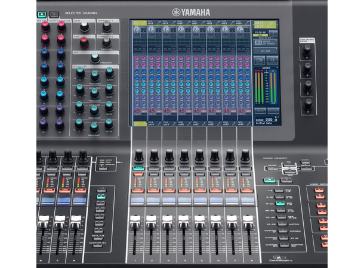Turn the pink MIX send knob 1

[46, 26]
